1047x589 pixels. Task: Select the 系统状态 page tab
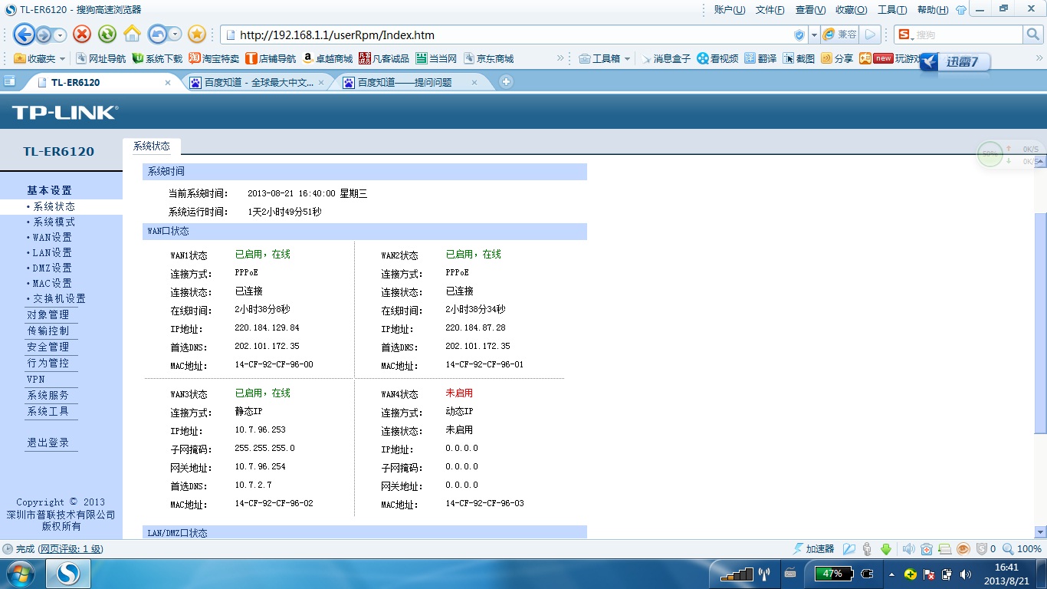(151, 146)
